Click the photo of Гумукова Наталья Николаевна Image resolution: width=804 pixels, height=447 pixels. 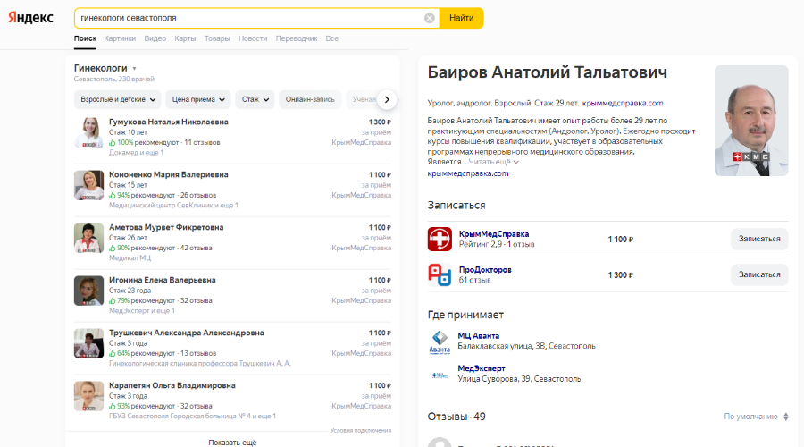[x=88, y=132]
